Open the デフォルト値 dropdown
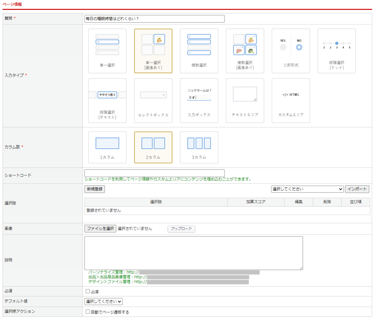Image resolution: width=375 pixels, height=320 pixels. point(103,301)
